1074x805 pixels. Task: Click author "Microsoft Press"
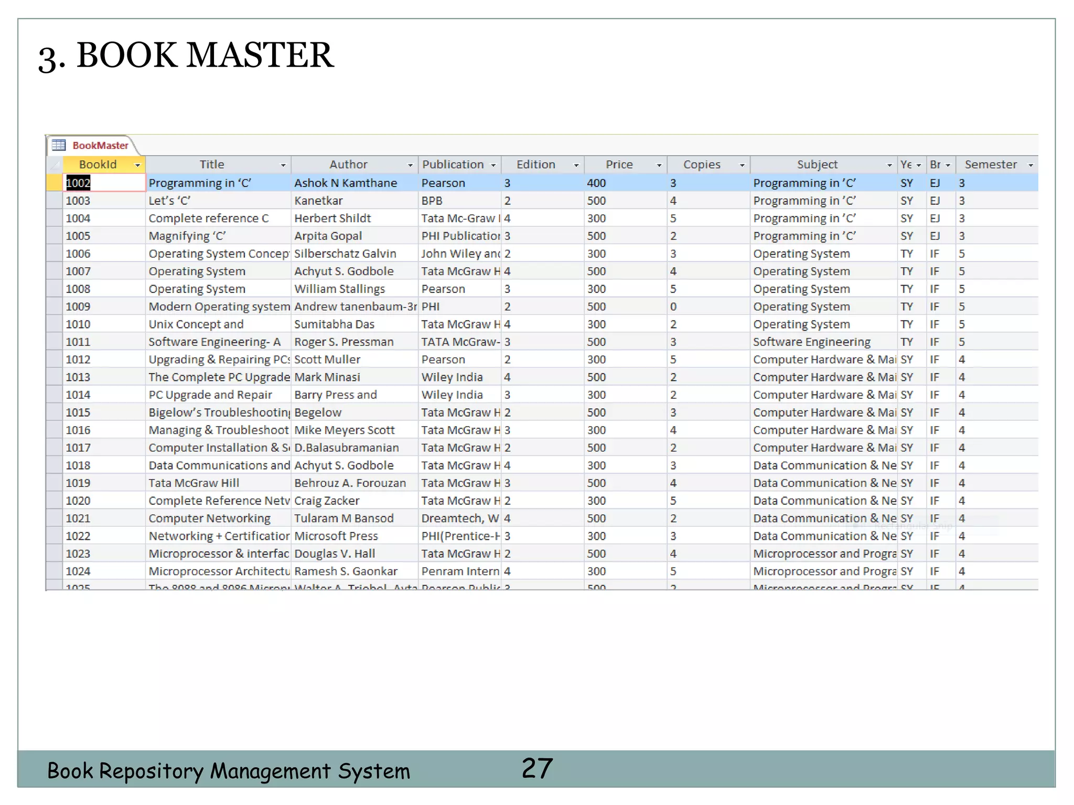(336, 536)
